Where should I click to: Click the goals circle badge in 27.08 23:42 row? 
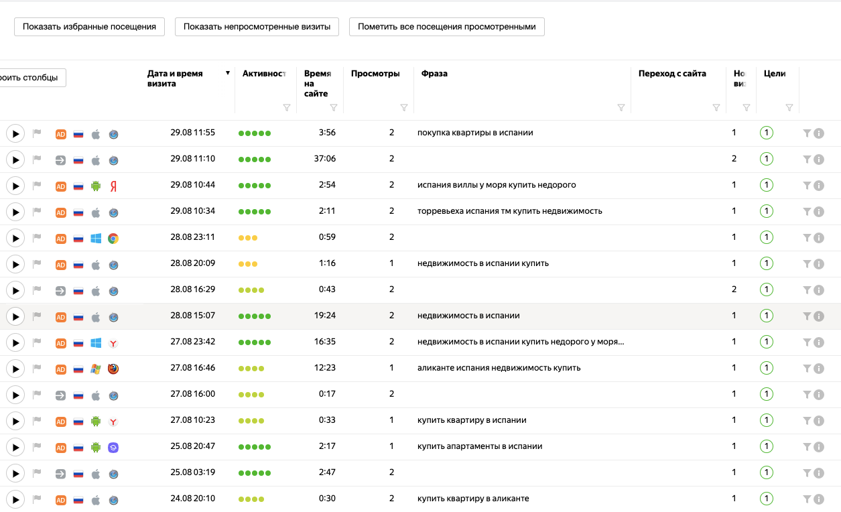767,342
